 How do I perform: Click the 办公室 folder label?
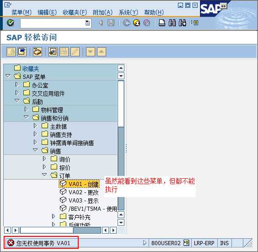click(x=40, y=85)
